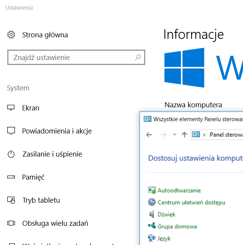Open Centrum ułatwień dostępu

point(191,202)
